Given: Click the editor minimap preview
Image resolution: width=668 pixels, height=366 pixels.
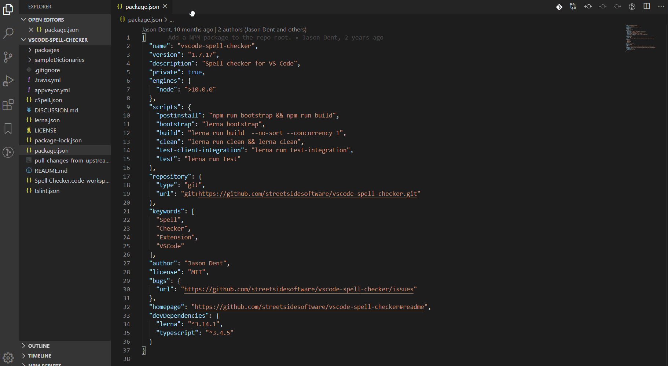Looking at the screenshot, I should 641,38.
